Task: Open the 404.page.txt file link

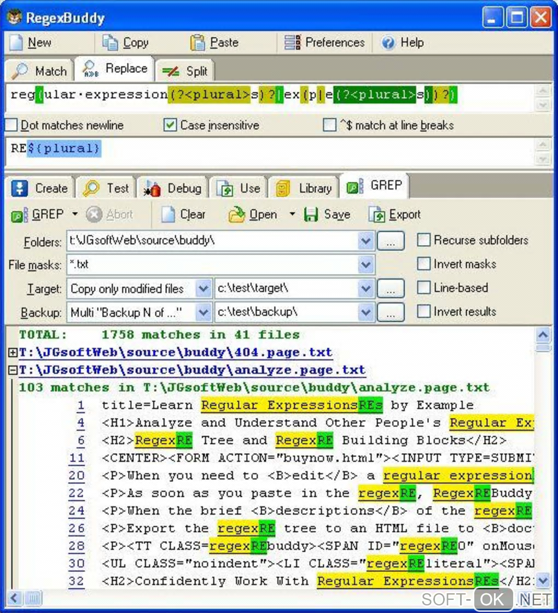Action: click(176, 352)
